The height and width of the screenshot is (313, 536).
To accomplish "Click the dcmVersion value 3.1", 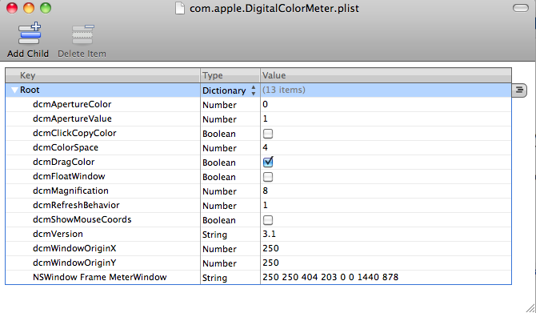I will tap(269, 234).
